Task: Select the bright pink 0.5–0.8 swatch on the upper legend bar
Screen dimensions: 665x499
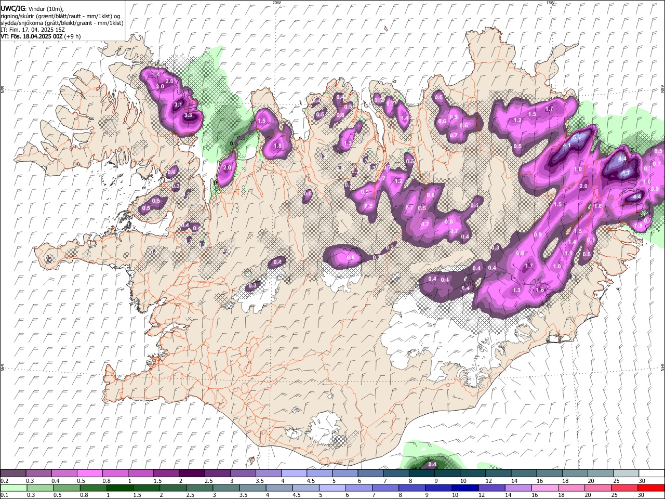Action: (90, 473)
